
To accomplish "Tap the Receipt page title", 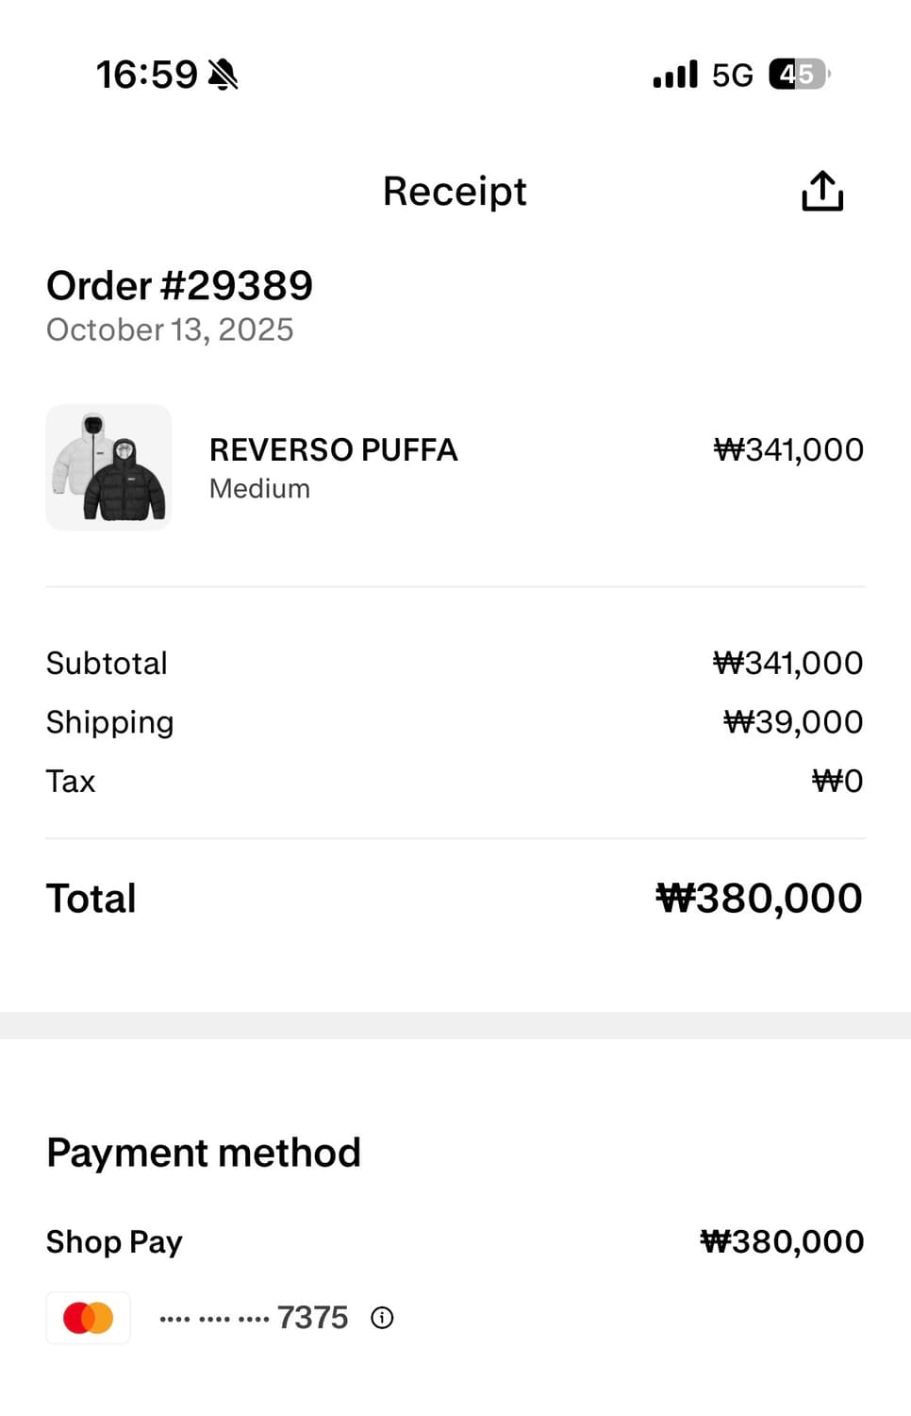I will coord(455,192).
